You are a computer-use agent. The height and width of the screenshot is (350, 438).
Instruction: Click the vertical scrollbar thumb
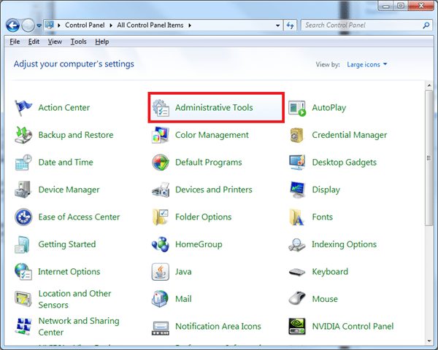429,158
